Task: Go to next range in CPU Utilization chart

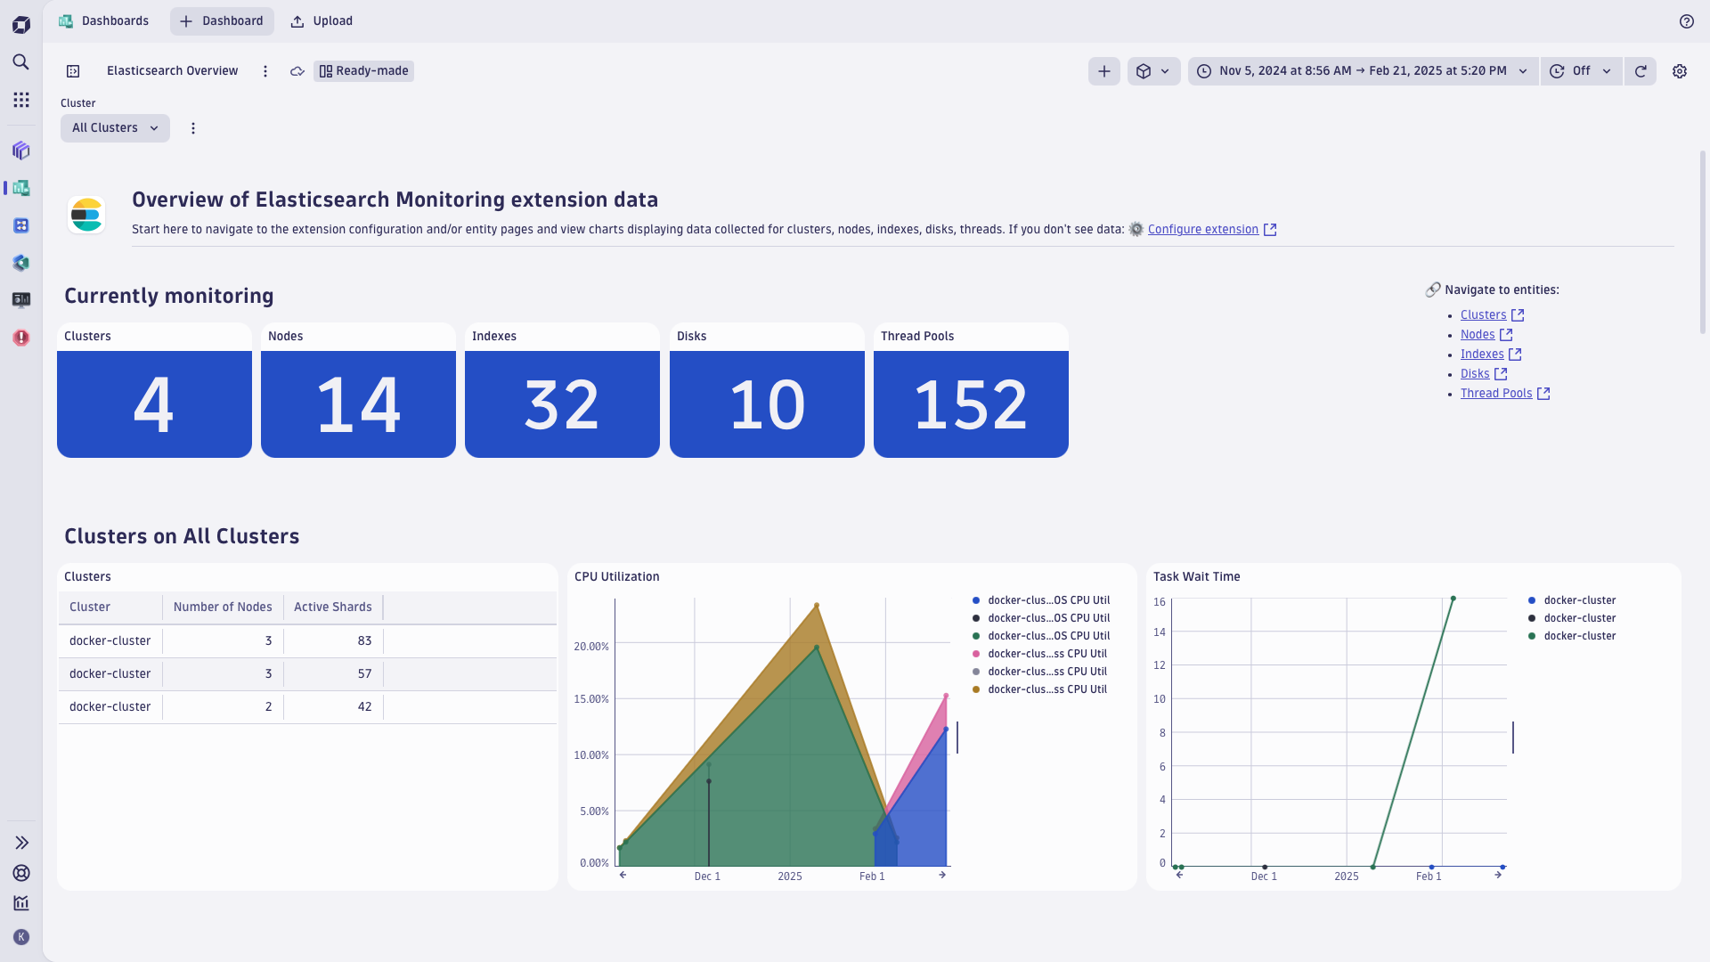Action: click(942, 876)
